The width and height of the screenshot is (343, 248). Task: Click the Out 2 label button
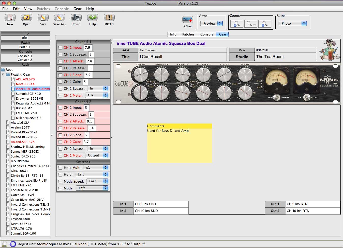point(275,211)
